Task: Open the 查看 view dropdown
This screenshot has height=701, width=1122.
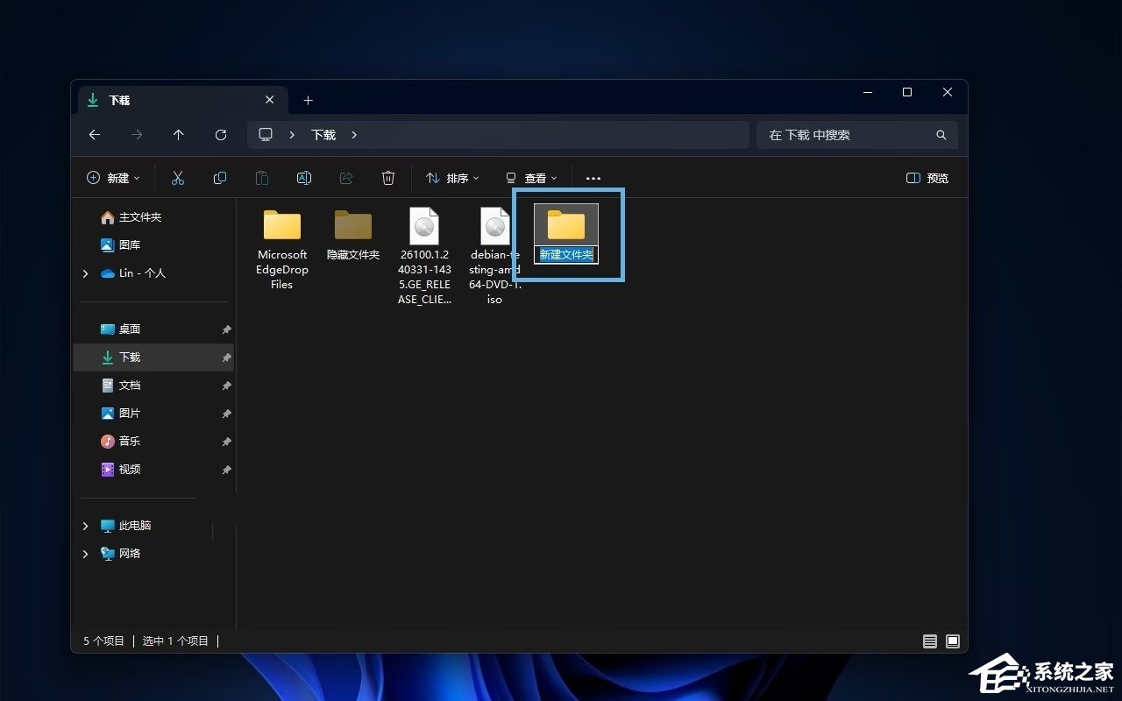Action: 533,178
